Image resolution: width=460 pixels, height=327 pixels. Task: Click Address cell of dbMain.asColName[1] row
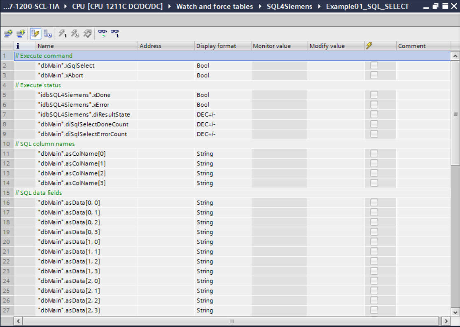click(x=166, y=163)
